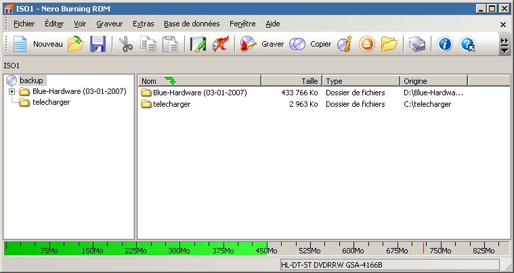Open an existing compilation with the folder arrow icon
514x273 pixels.
point(76,44)
